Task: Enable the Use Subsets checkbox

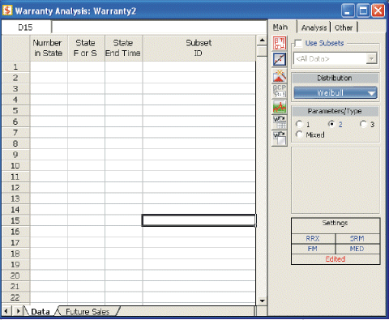Action: [x=298, y=43]
